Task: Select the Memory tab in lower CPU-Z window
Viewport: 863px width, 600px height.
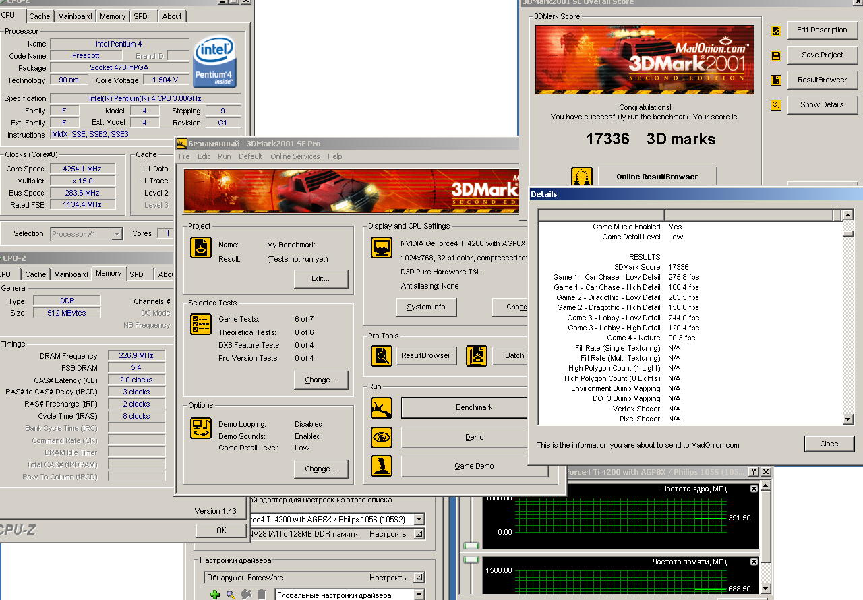Action: point(109,273)
